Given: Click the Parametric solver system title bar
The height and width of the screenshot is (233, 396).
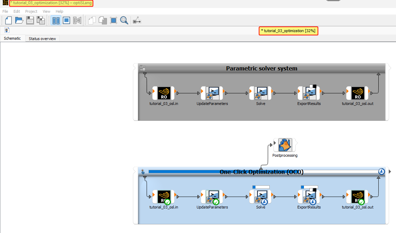Looking at the screenshot, I should click(262, 68).
